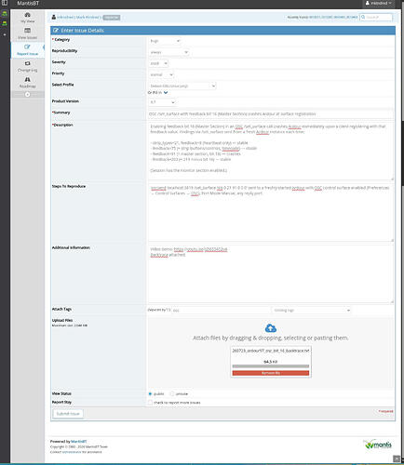
Task: Click the scroll-to-top icon at bottom right
Action: click(397, 458)
